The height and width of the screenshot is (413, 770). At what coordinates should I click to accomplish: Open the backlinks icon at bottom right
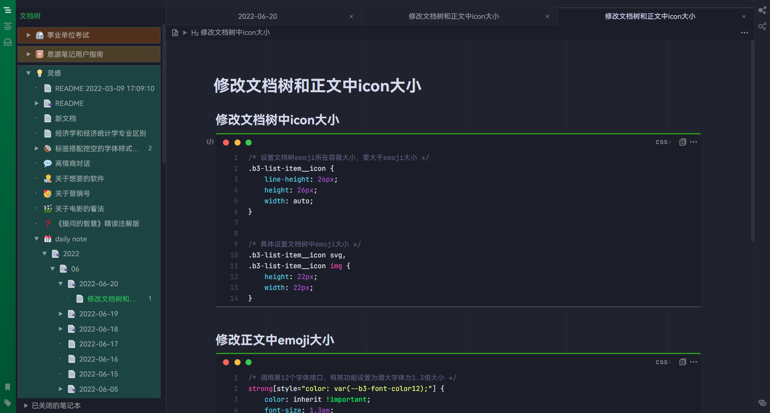[762, 403]
